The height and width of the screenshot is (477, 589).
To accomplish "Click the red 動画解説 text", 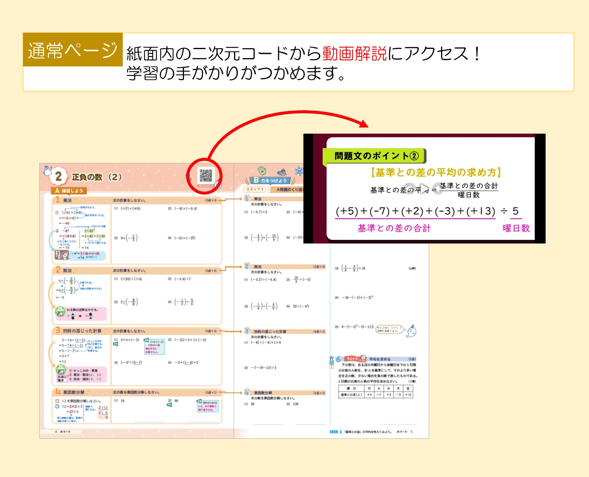I will [354, 53].
